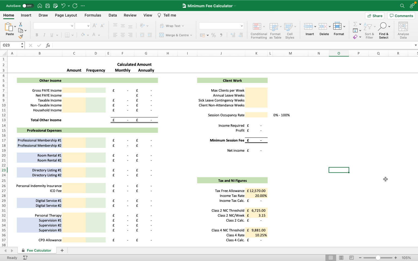The image size is (418, 261).
Task: Toggle Italic formatting
Action: 44,35
